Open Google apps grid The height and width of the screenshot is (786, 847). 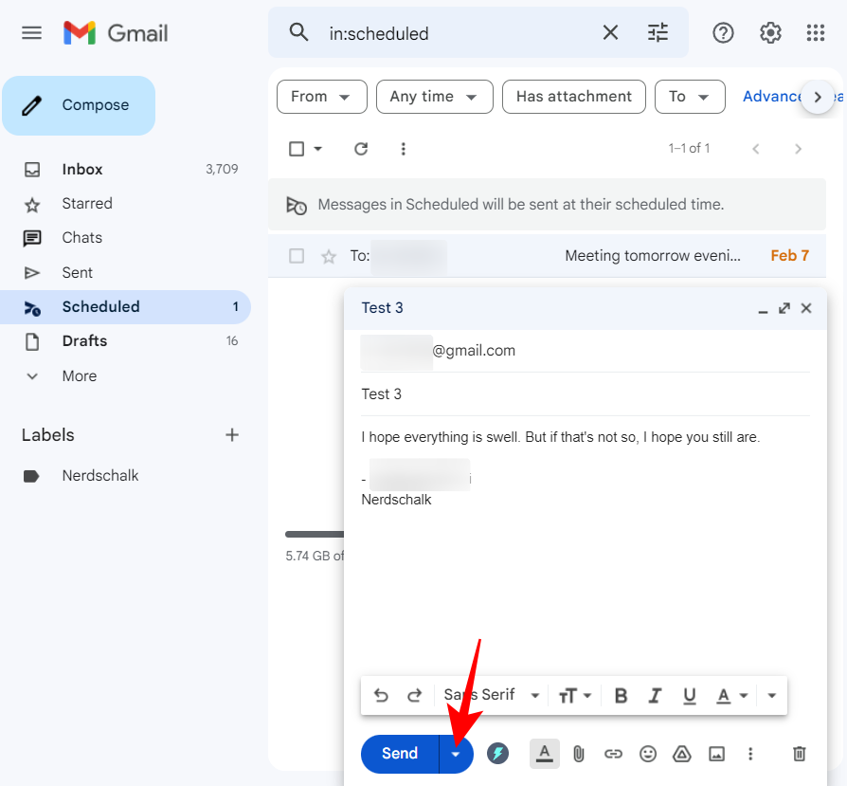click(x=816, y=33)
